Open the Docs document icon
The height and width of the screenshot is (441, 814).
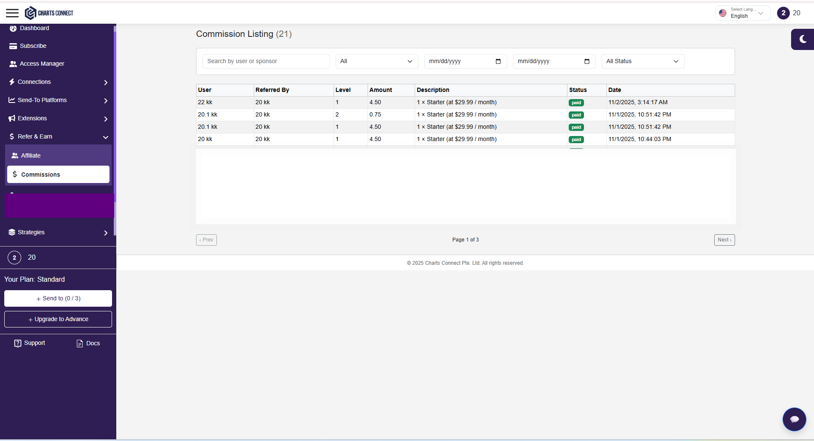pos(80,344)
